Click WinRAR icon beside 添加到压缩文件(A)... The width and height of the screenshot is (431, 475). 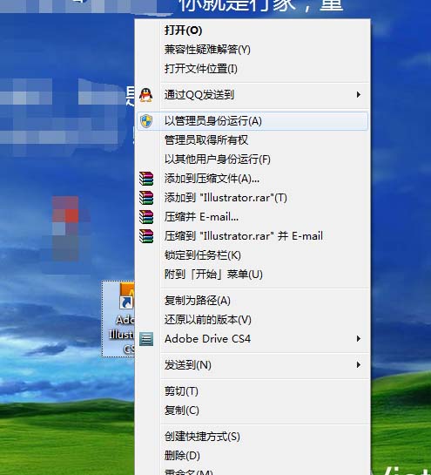[x=146, y=179]
